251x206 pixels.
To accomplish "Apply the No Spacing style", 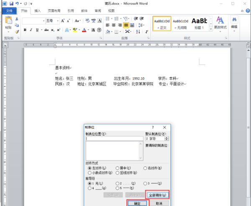I will point(181,23).
